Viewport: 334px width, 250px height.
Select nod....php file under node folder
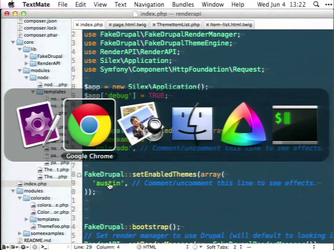[55, 85]
